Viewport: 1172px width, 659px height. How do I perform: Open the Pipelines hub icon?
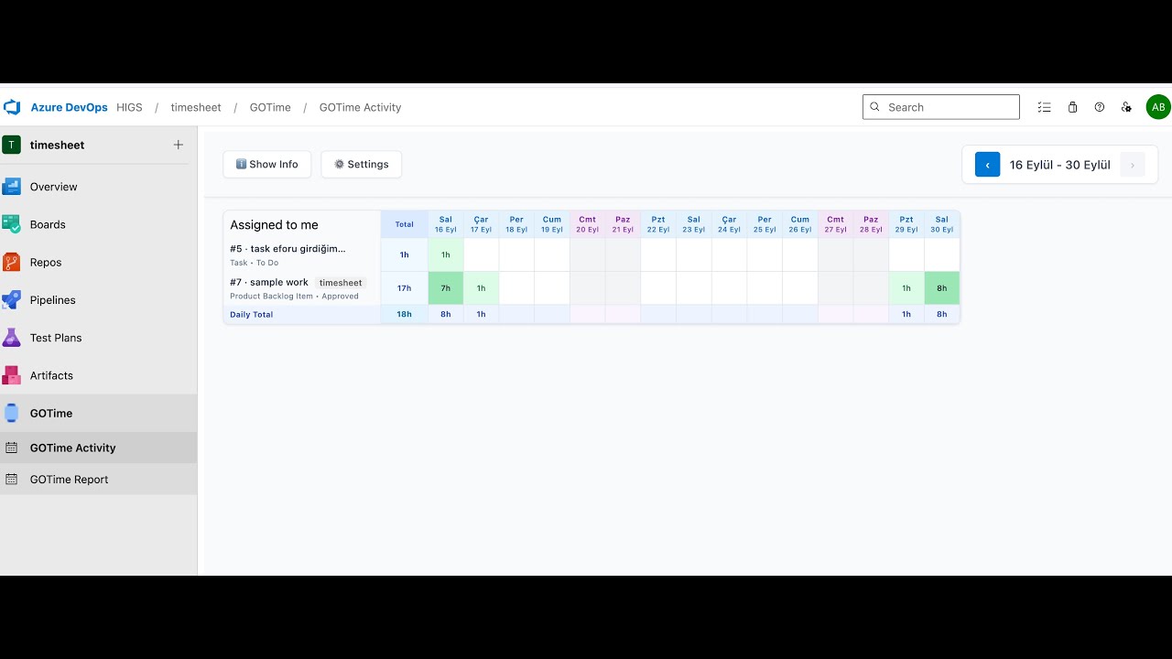11,300
